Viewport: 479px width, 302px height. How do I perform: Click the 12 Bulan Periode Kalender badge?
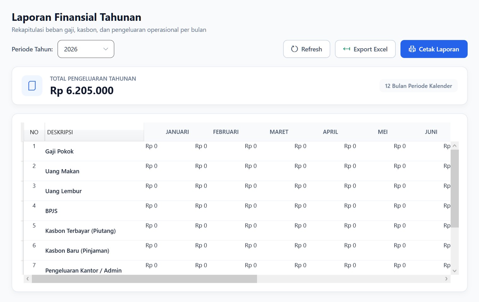[x=418, y=86]
